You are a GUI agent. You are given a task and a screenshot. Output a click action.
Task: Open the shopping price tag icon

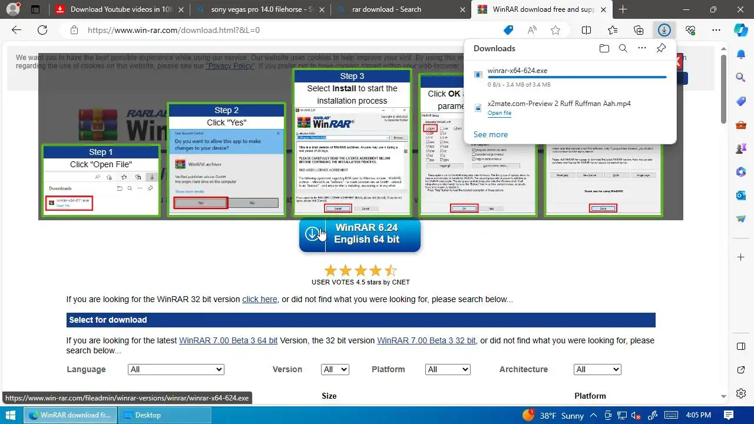coord(508,30)
